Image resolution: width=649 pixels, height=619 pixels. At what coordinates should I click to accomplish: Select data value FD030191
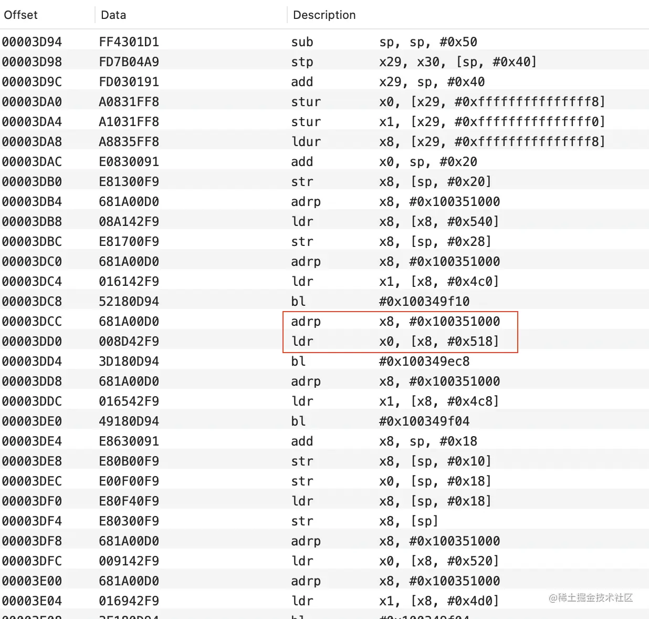tap(129, 82)
